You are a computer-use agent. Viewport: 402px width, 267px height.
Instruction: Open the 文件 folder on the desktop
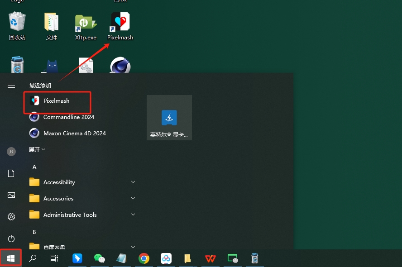click(x=51, y=26)
